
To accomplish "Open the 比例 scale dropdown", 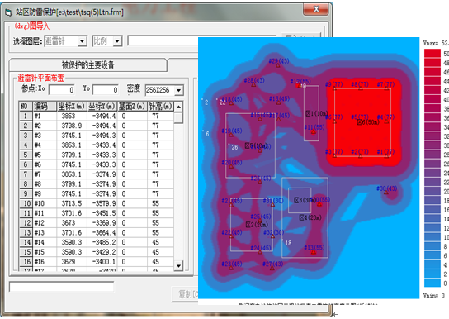I will pos(117,41).
